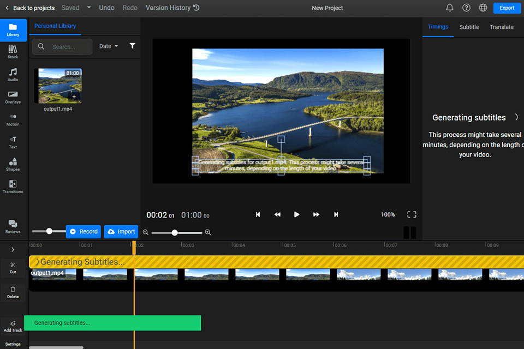Open the Stock media panel
Image resolution: width=524 pixels, height=349 pixels.
(13, 52)
